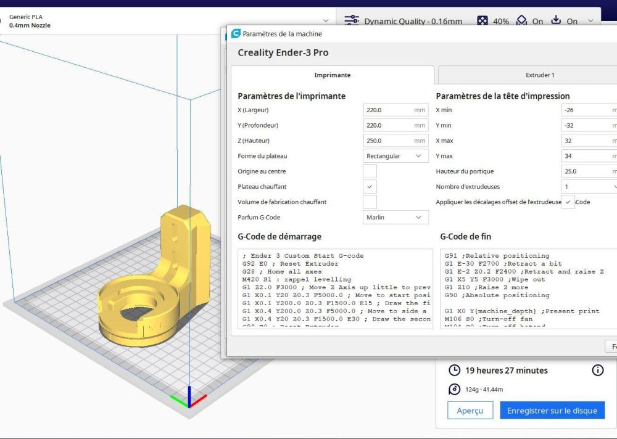The image size is (617, 439).
Task: Click the 40% infill density icon
Action: click(x=482, y=21)
